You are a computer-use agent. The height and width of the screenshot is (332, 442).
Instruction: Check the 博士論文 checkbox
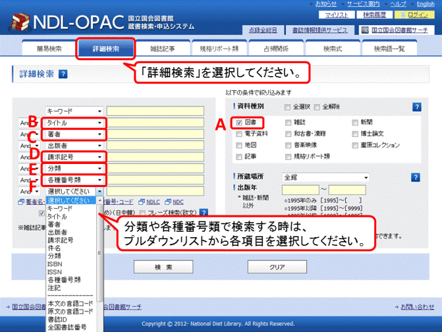pyautogui.click(x=355, y=134)
